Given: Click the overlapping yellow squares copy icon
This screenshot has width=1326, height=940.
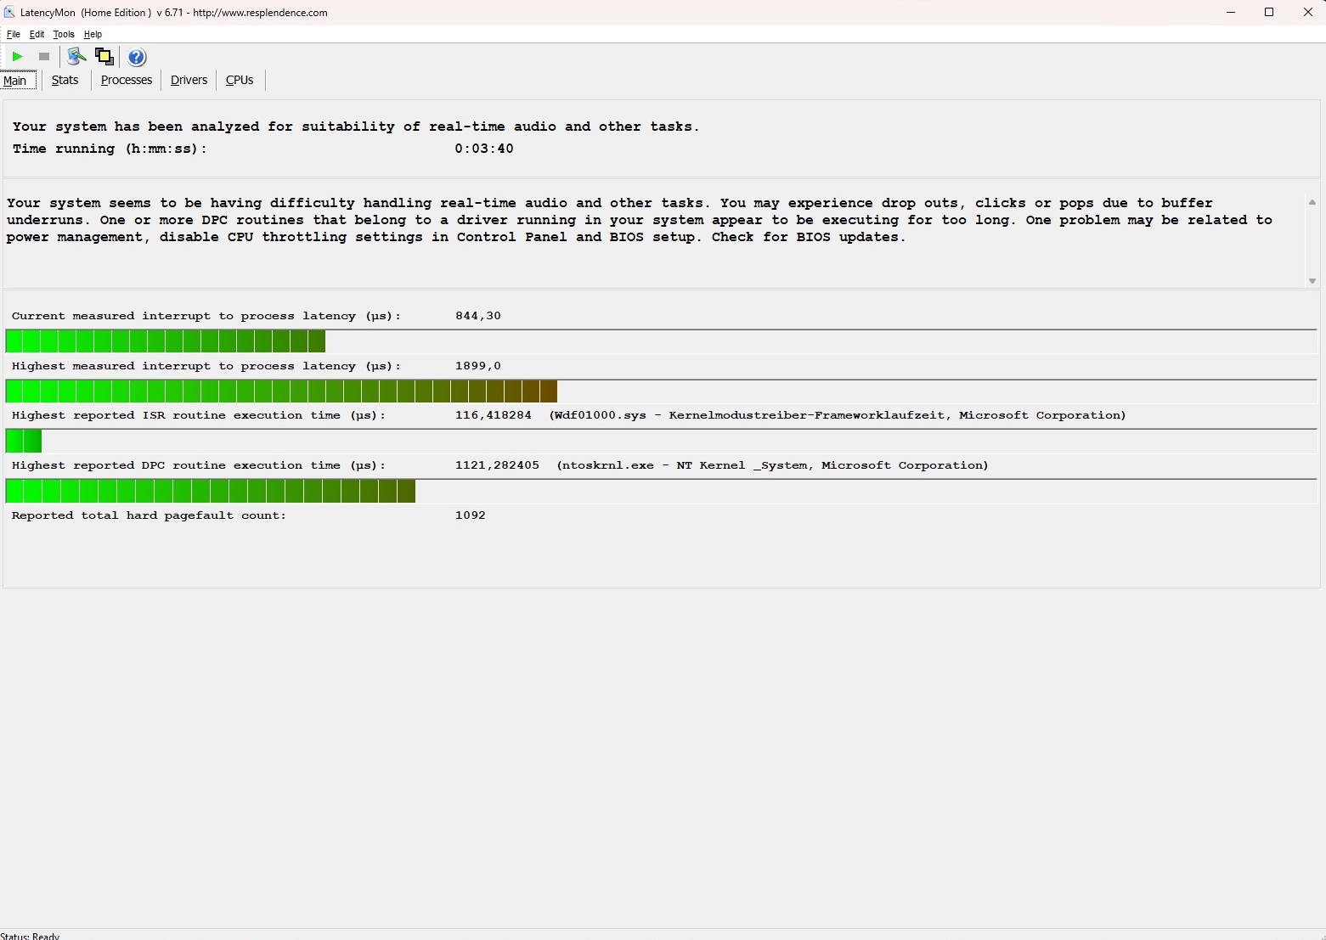Looking at the screenshot, I should (x=104, y=57).
